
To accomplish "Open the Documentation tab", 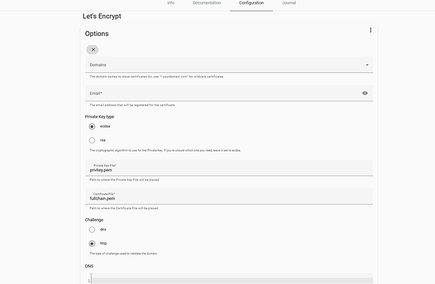I will 207,3.
